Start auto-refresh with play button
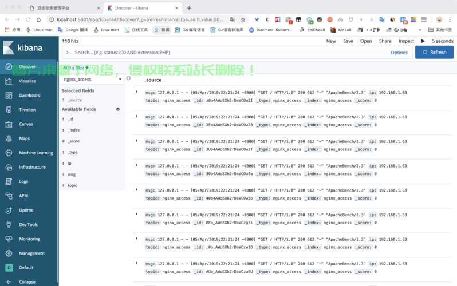 coord(423,41)
